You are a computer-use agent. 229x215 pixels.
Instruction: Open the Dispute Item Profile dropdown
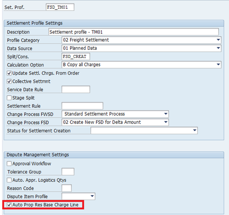92,196
